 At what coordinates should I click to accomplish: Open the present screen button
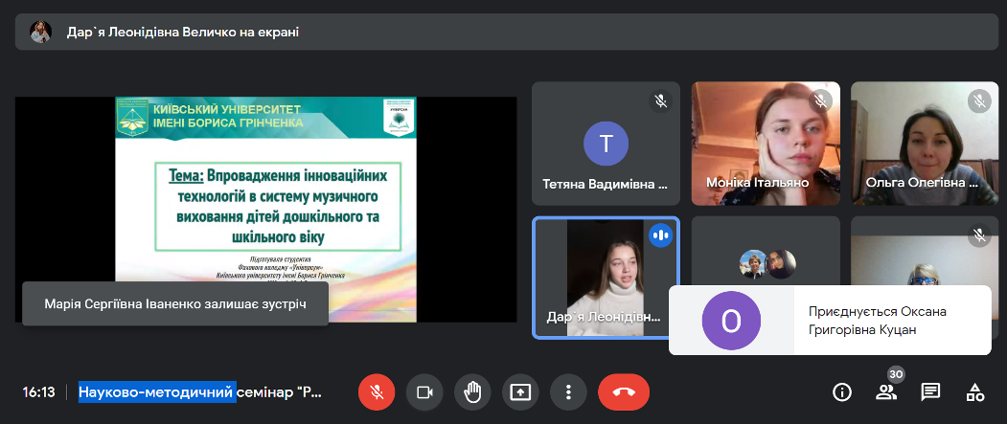coord(520,391)
